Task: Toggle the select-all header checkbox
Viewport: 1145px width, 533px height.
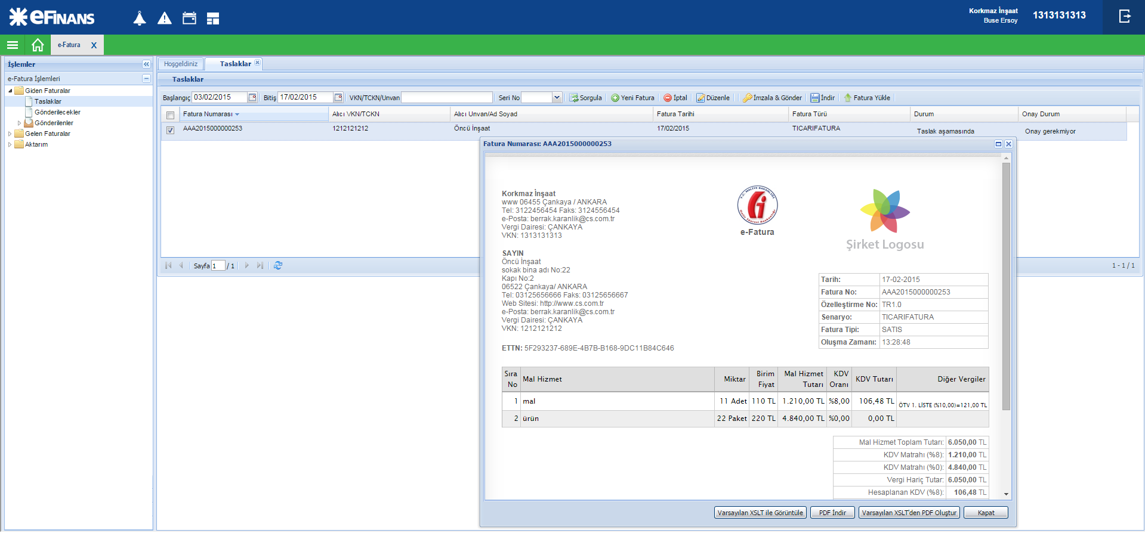Action: (171, 115)
